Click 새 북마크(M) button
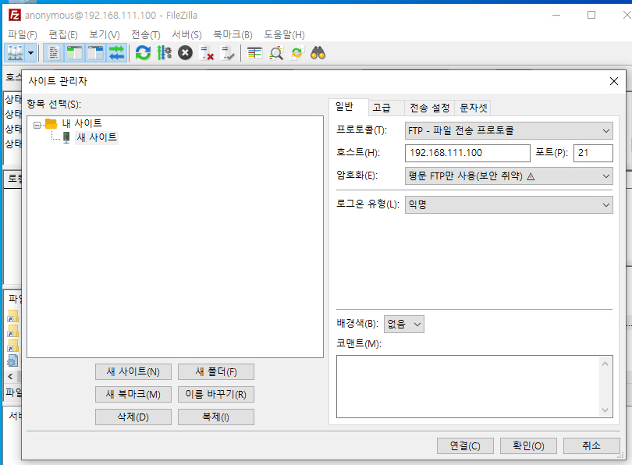This screenshot has height=465, width=632. tap(133, 395)
